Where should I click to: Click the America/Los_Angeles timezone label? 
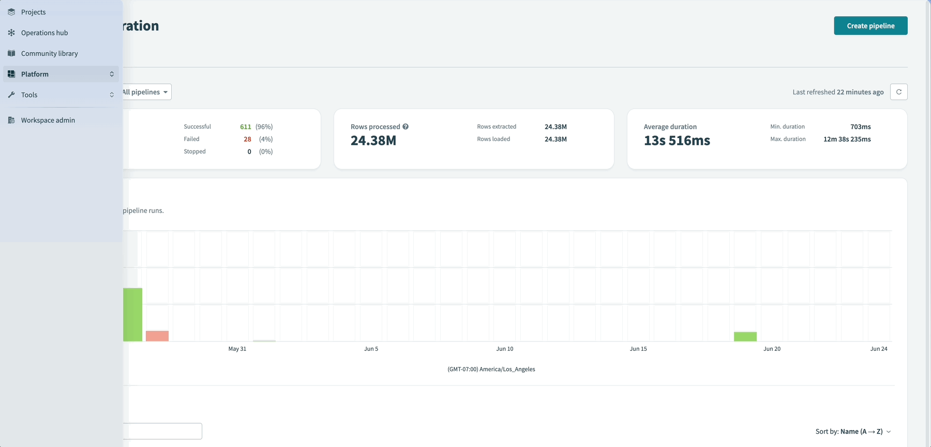click(x=491, y=369)
